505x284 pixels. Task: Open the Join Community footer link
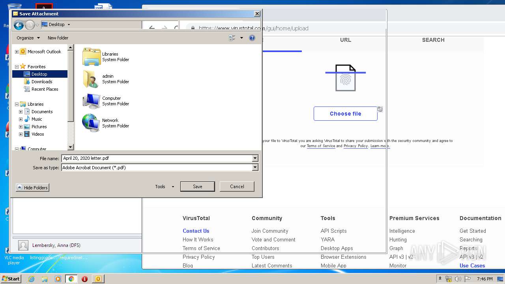click(270, 231)
